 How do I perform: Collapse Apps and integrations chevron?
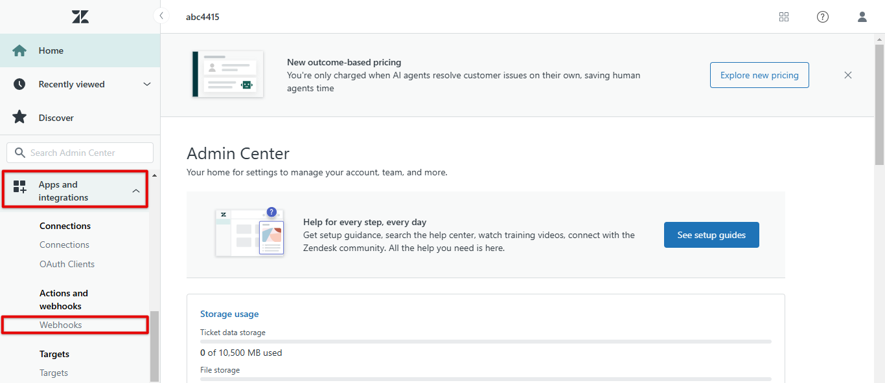point(136,191)
